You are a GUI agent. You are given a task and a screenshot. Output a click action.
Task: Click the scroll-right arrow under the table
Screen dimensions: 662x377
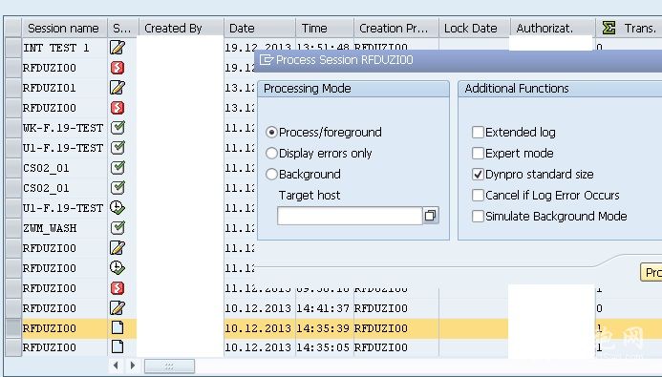click(x=133, y=366)
